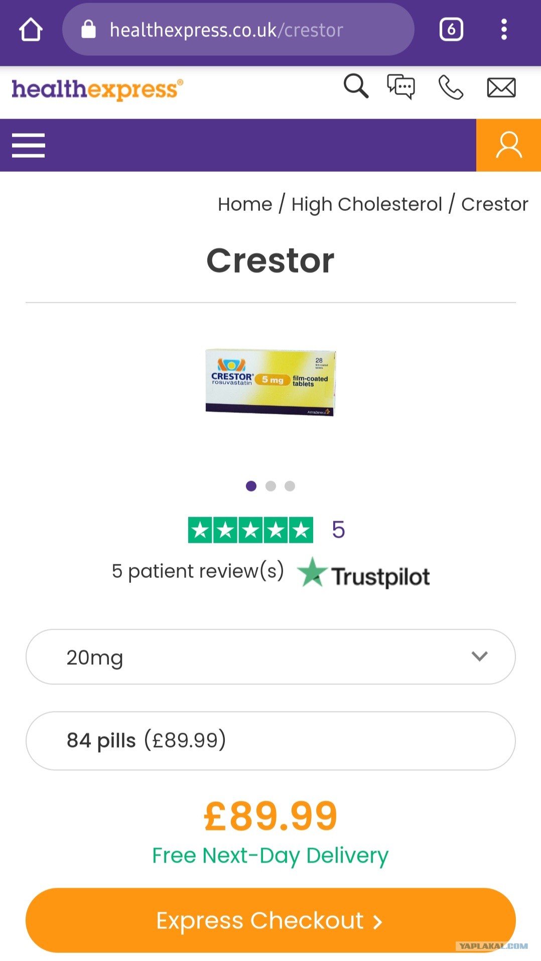
Task: Click the Home breadcrumb link
Action: pyautogui.click(x=245, y=204)
